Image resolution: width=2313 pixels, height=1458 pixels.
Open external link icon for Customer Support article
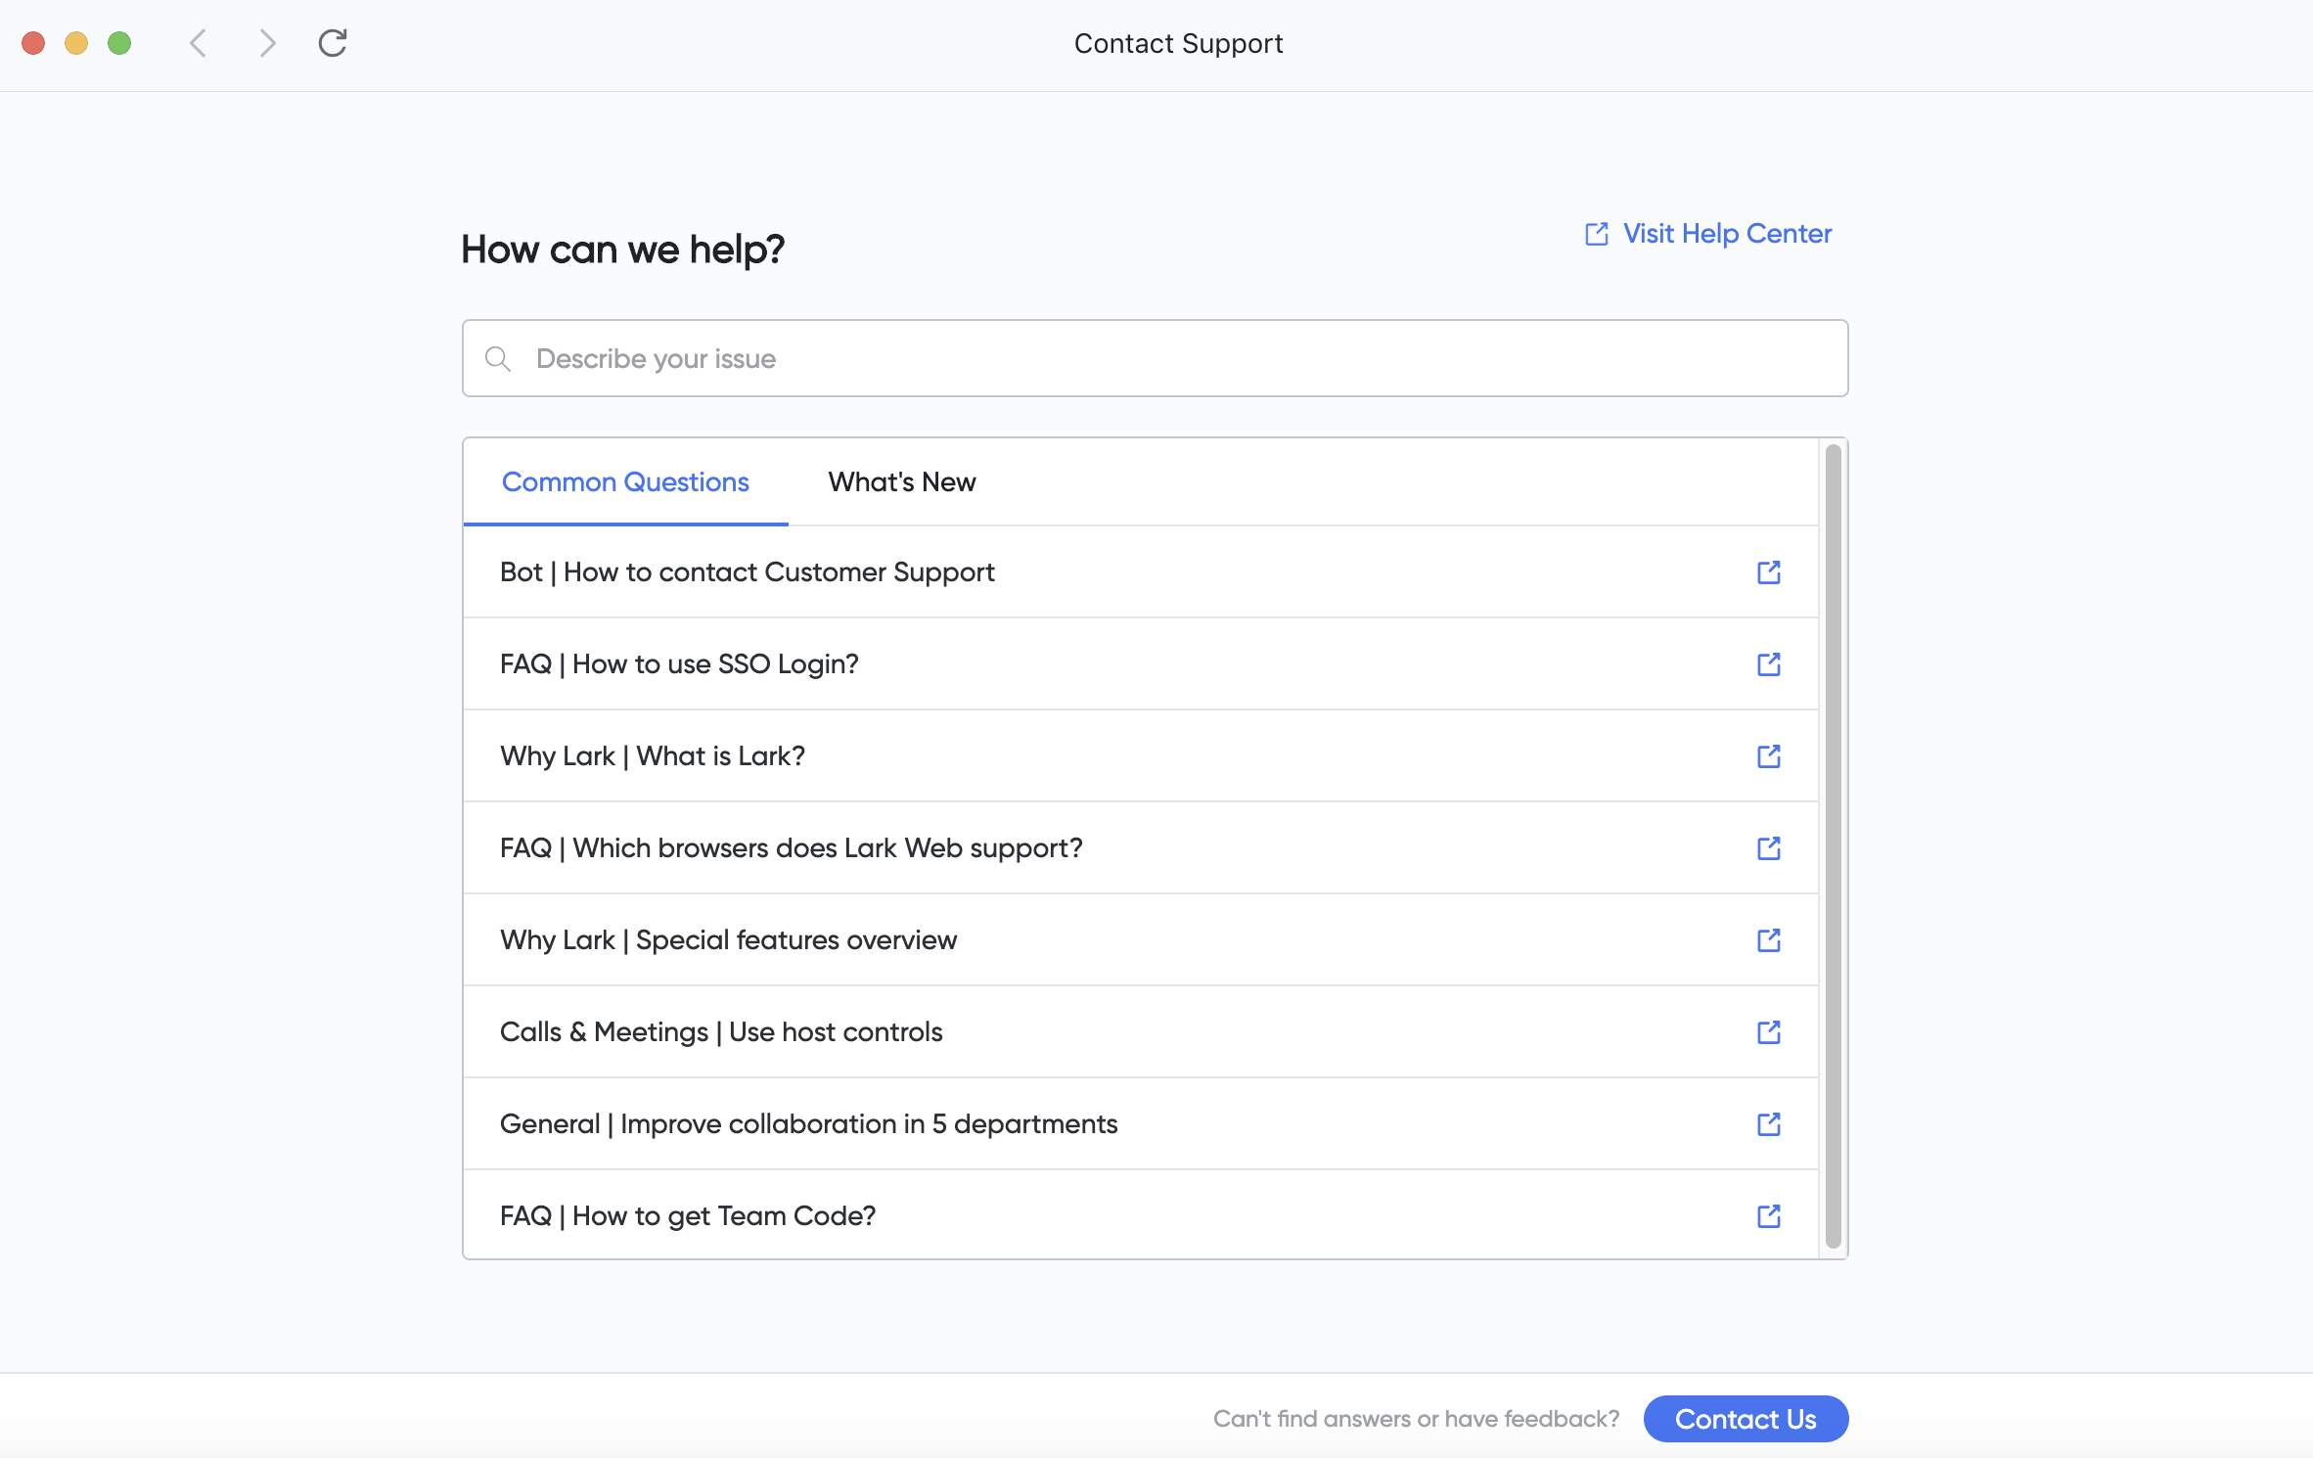(x=1768, y=572)
